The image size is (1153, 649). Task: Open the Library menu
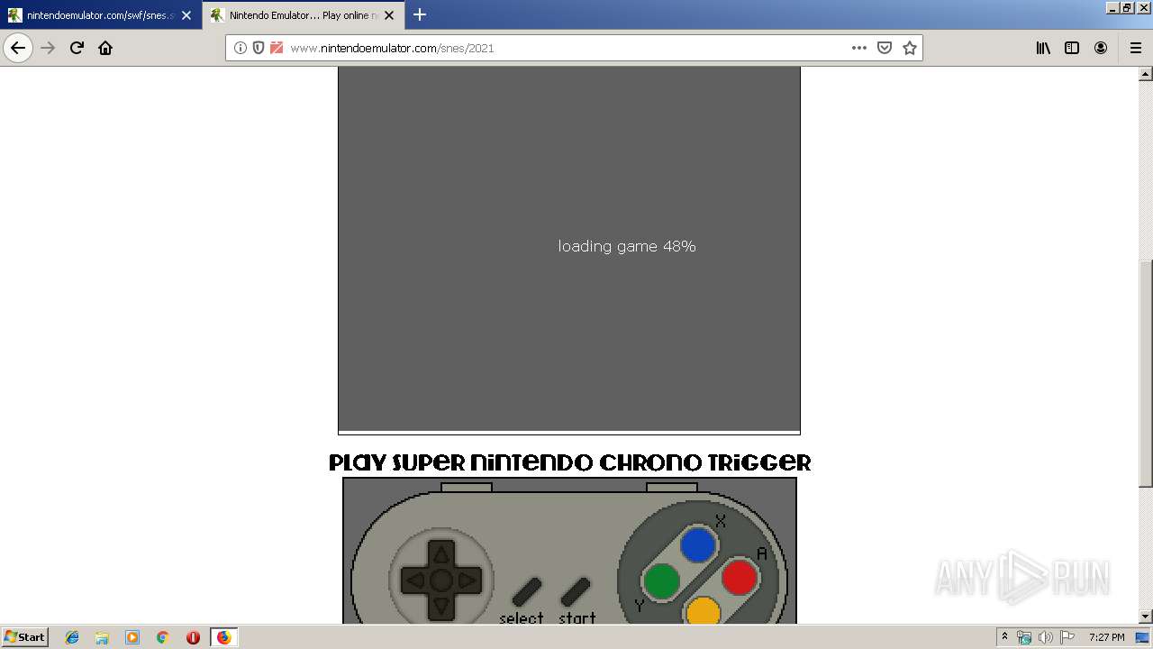tap(1043, 48)
